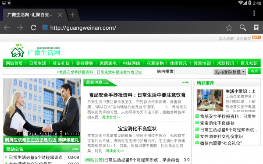Image resolution: width=263 pixels, height=164 pixels.
Task: Open the 日常生活 menu item
Action: pos(38,63)
